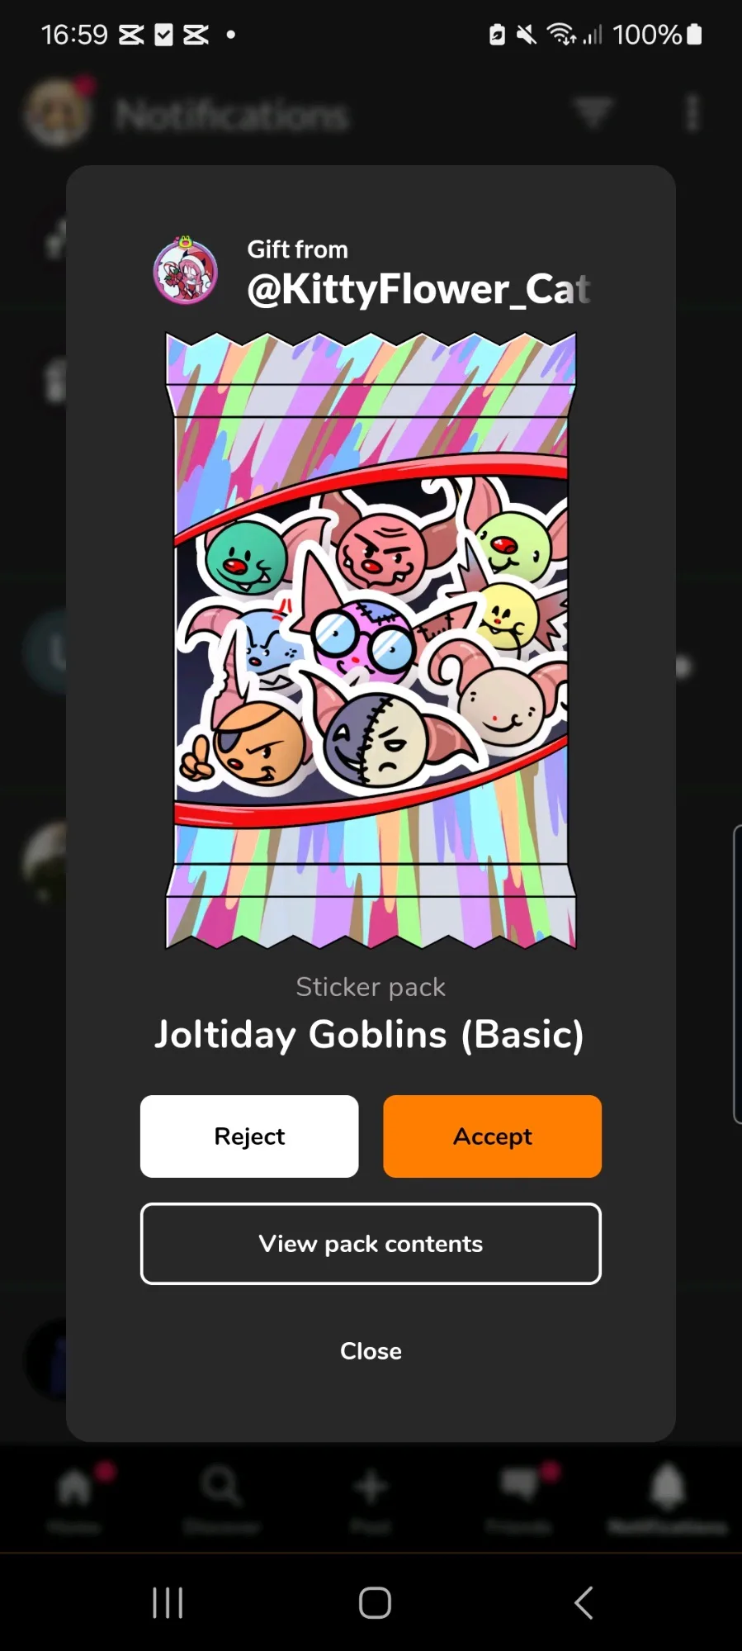Open View pack contents

[x=371, y=1243]
